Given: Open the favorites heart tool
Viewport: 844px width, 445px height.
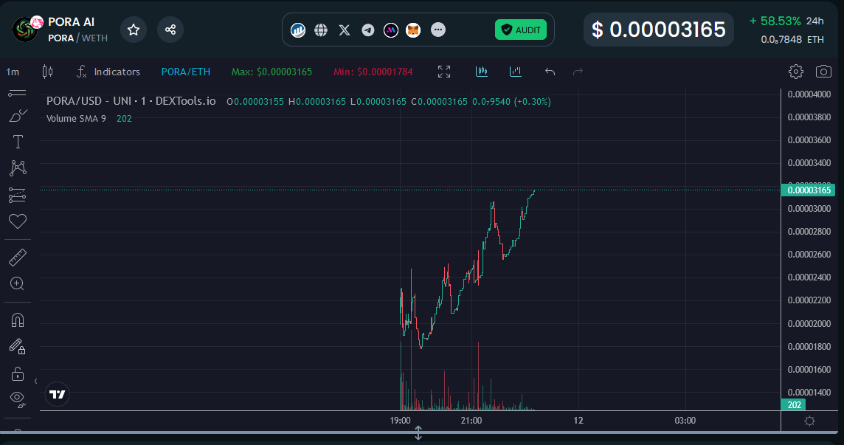Looking at the screenshot, I should 18,221.
